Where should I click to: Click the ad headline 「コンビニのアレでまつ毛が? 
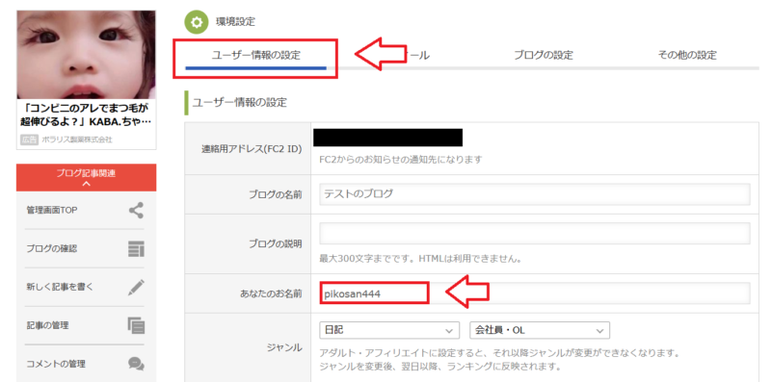[86, 108]
